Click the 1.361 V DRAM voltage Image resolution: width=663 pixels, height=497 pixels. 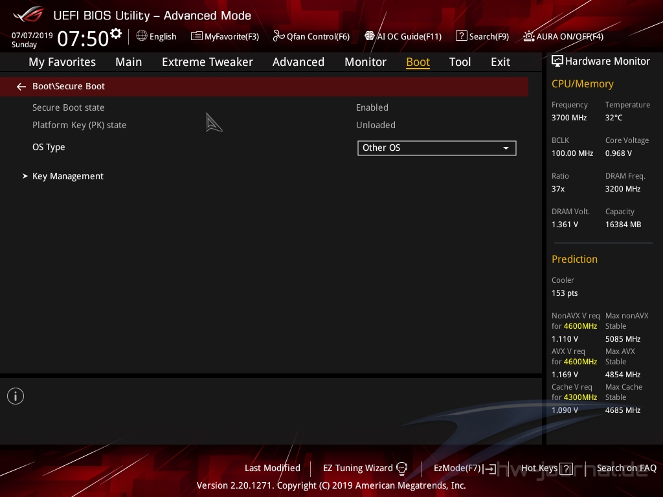click(565, 225)
